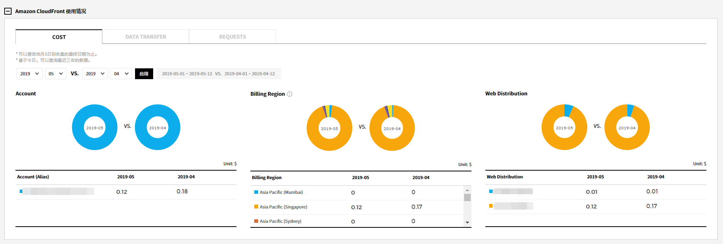The image size is (723, 244).
Task: Open the month dropdown showing 05
Action: pos(56,74)
